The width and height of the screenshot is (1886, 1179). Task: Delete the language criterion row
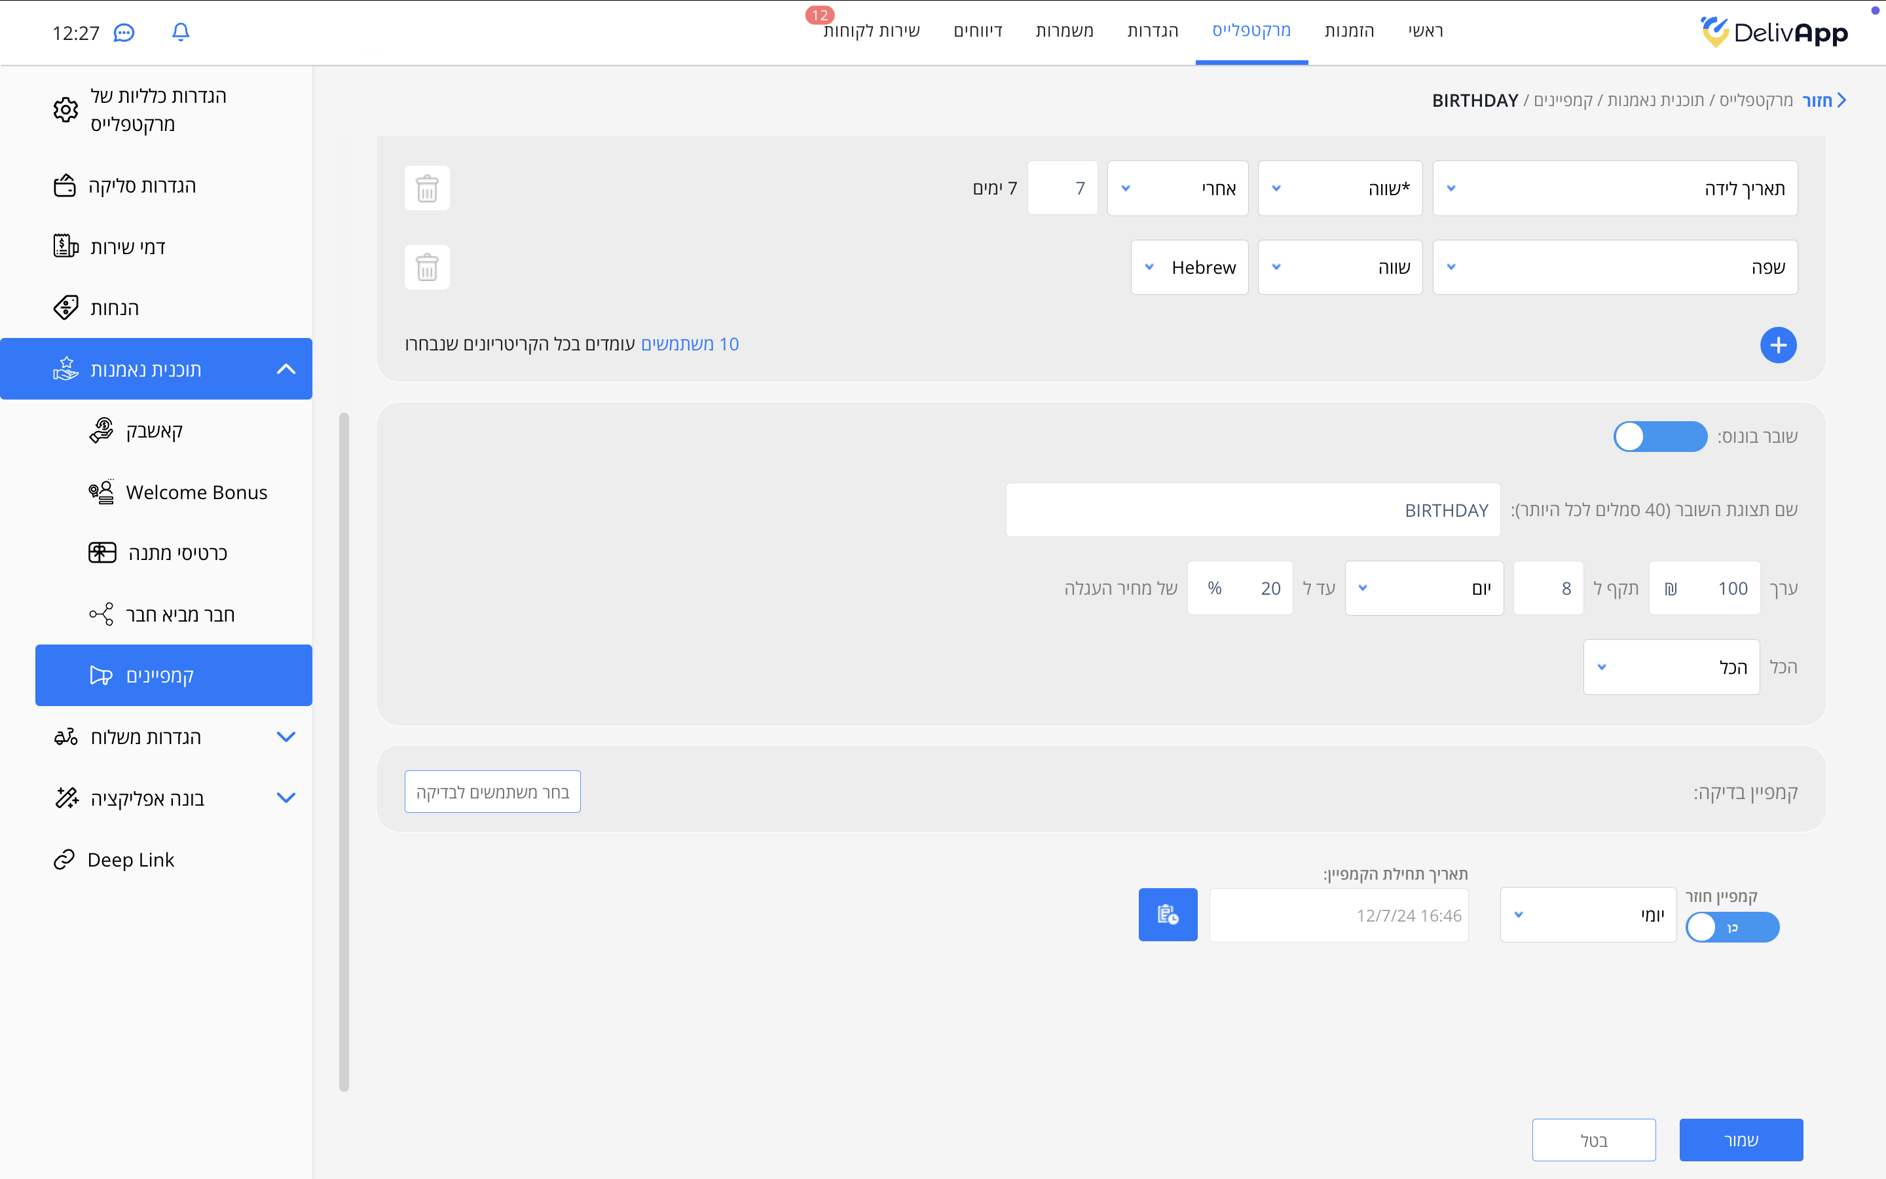click(x=426, y=267)
